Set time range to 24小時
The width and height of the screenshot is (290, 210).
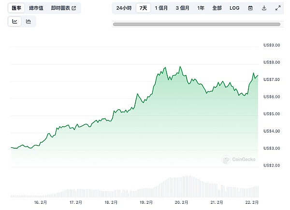[x=124, y=8]
